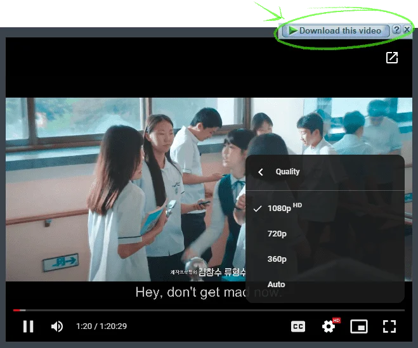Image resolution: width=418 pixels, height=348 pixels.
Task: Open video in new window icon
Action: [392, 58]
